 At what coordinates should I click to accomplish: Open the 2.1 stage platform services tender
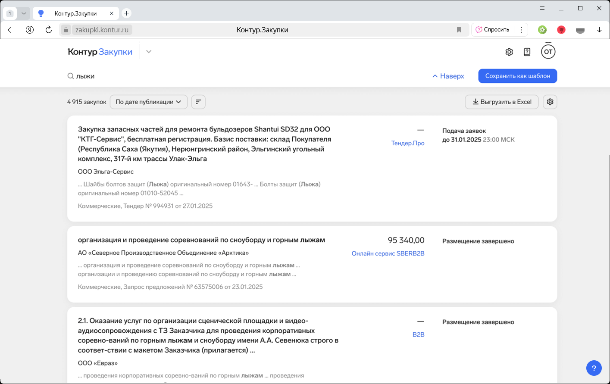pyautogui.click(x=208, y=335)
